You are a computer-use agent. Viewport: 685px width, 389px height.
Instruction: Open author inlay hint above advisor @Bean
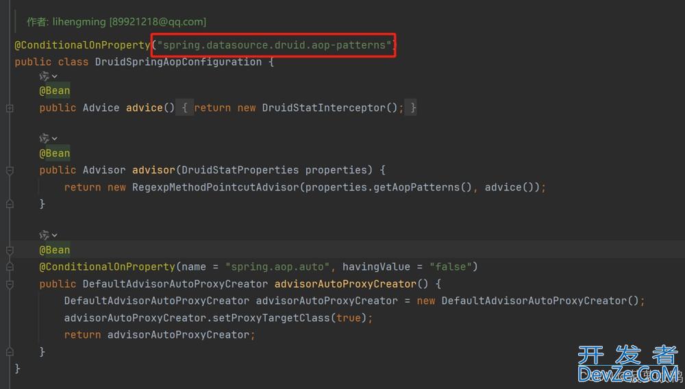click(x=48, y=139)
